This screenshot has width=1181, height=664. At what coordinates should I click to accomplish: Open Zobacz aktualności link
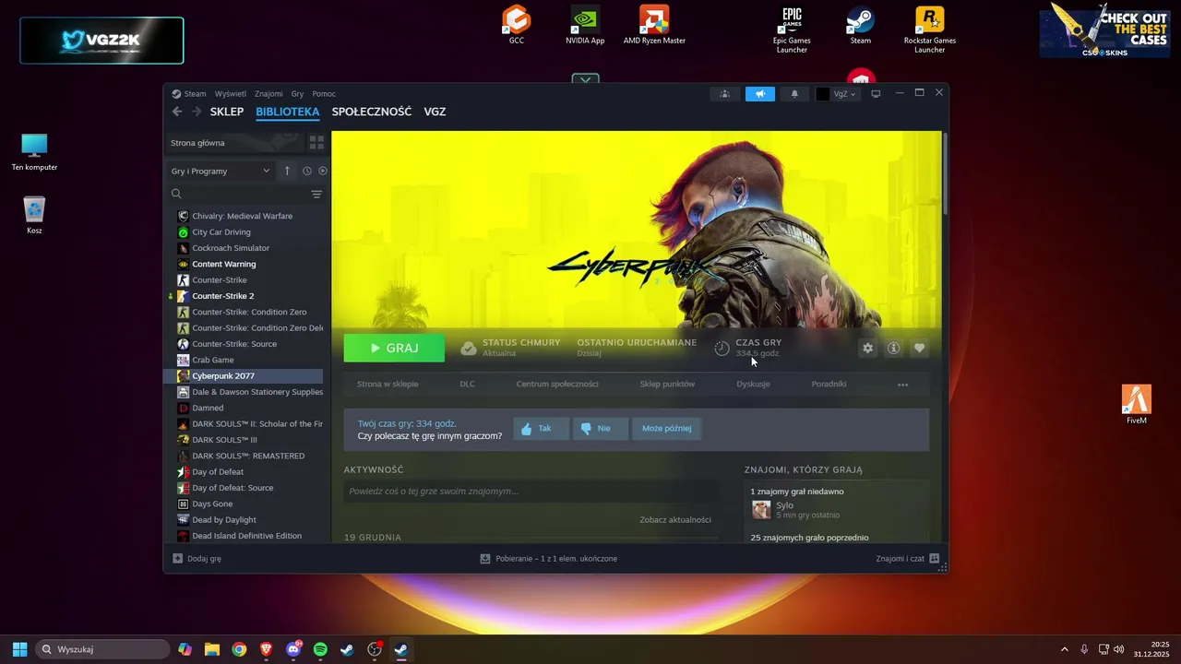click(x=675, y=520)
